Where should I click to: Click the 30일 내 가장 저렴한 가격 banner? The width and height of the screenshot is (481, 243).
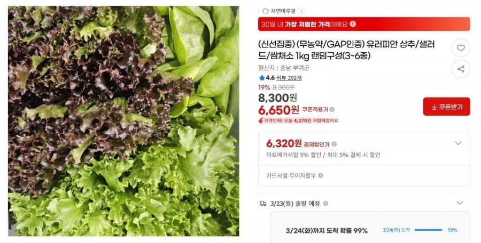coord(364,24)
